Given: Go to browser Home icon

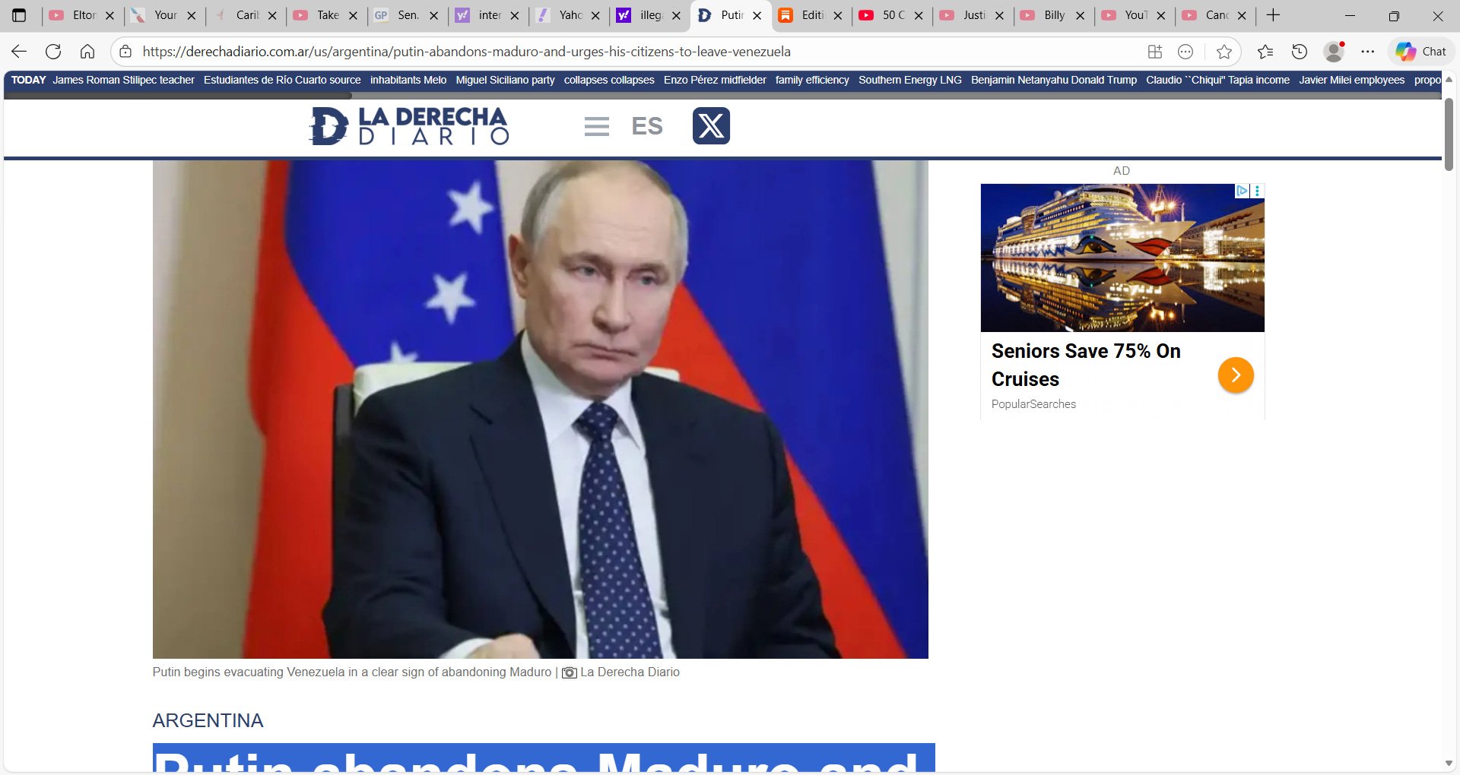Looking at the screenshot, I should click(x=87, y=52).
